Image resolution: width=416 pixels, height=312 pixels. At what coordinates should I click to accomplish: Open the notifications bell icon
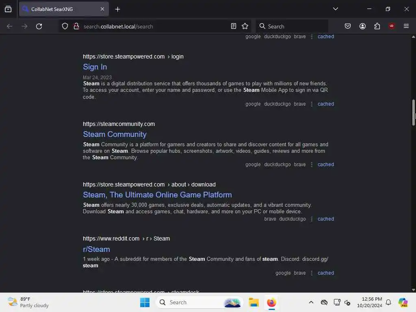point(388,302)
